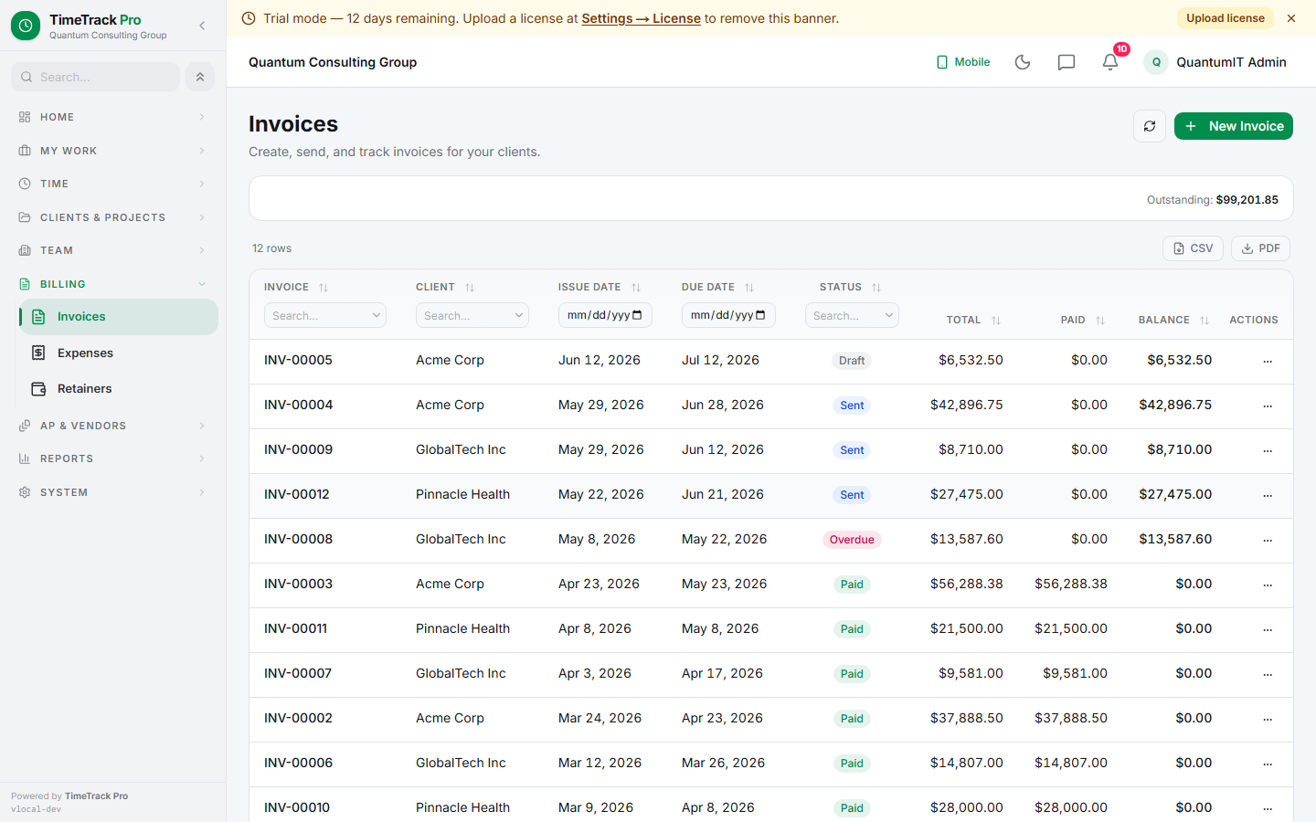Image resolution: width=1316 pixels, height=822 pixels.
Task: Expand the Team section
Action: [x=112, y=250]
